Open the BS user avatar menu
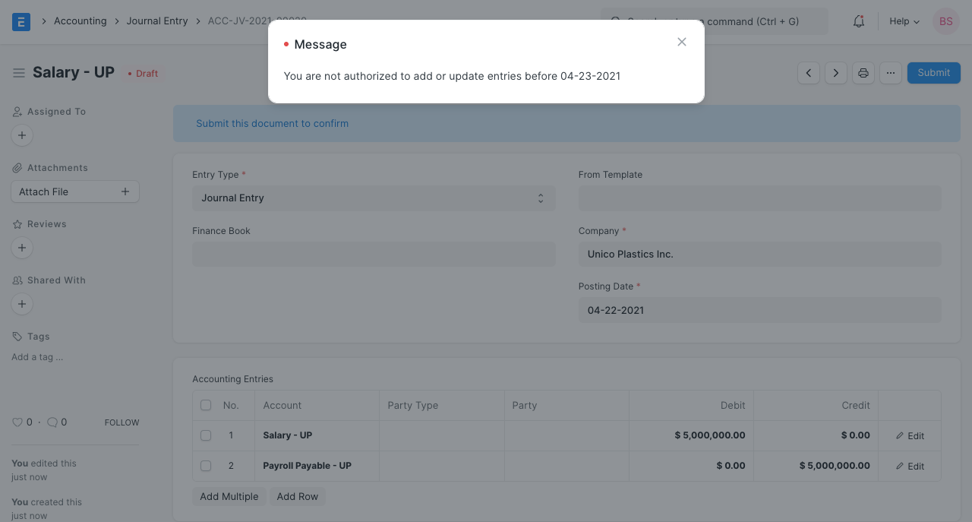The image size is (972, 522). pyautogui.click(x=945, y=21)
